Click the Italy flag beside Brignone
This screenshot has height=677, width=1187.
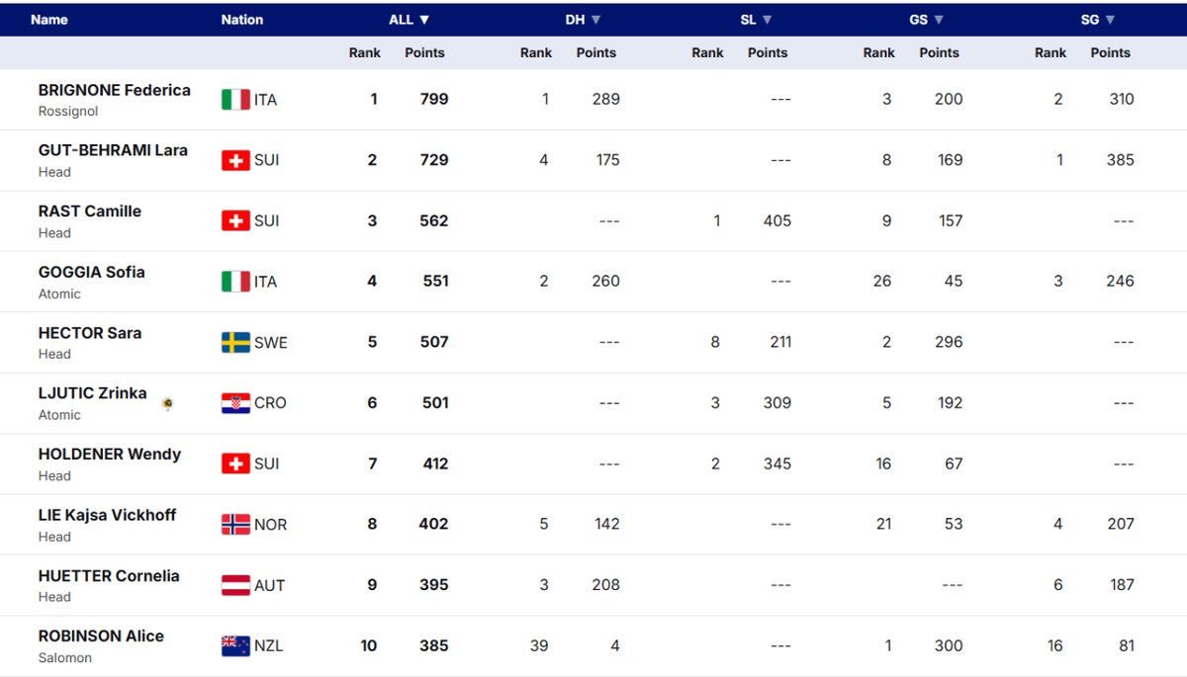235,100
